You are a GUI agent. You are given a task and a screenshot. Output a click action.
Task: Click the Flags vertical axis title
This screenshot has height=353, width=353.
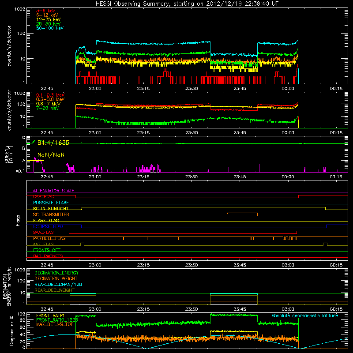(18, 220)
